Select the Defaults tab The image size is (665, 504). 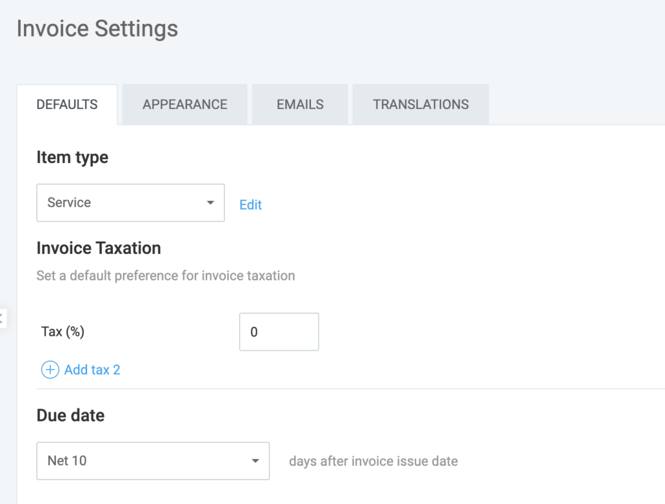pyautogui.click(x=67, y=105)
